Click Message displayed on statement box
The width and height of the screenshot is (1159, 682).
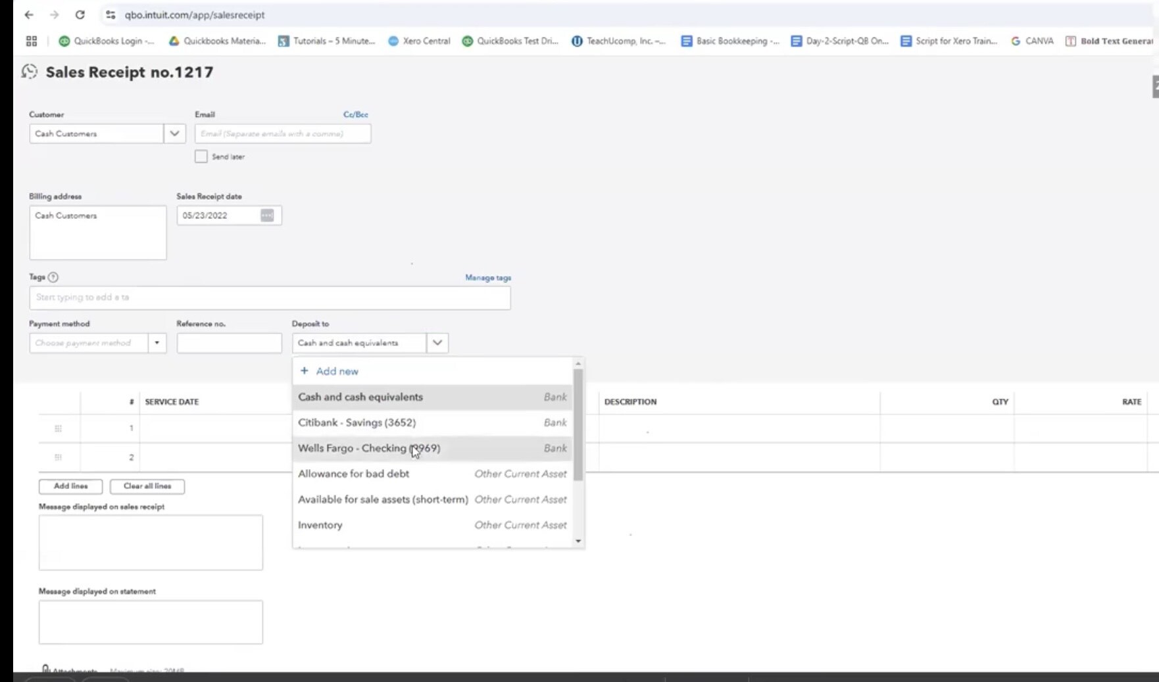151,622
